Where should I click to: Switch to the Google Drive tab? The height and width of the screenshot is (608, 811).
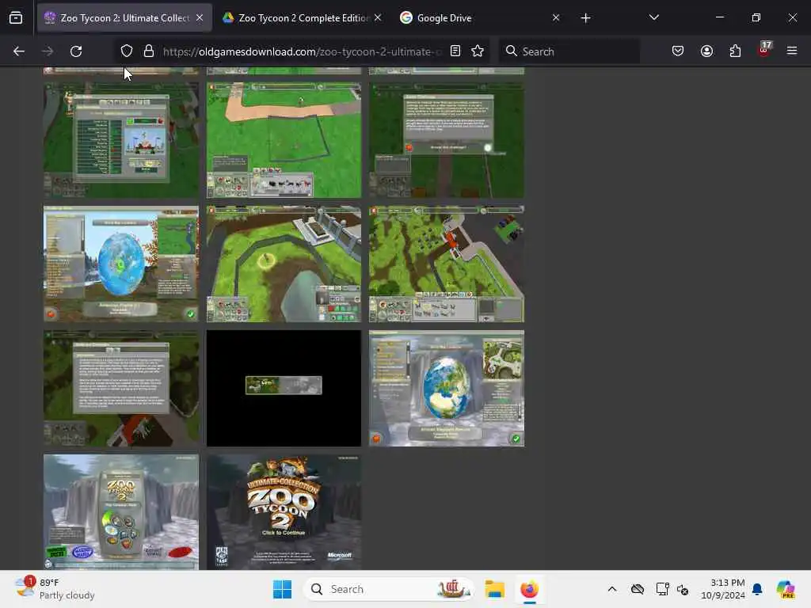[x=481, y=18]
